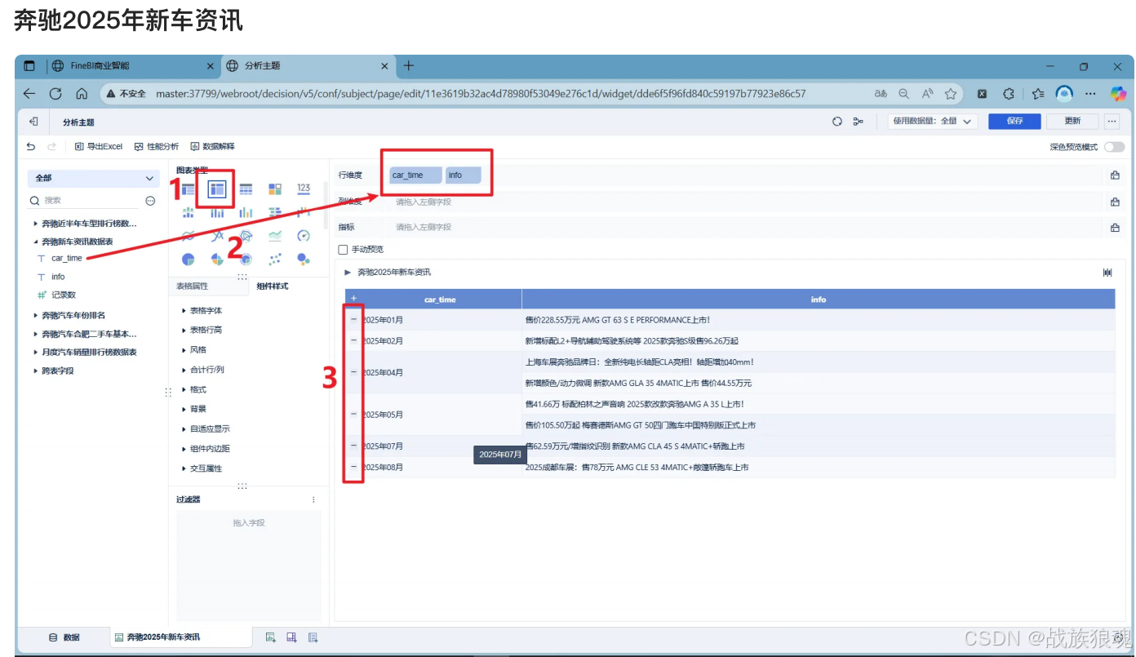Select 记录数 field in tree

(x=64, y=295)
